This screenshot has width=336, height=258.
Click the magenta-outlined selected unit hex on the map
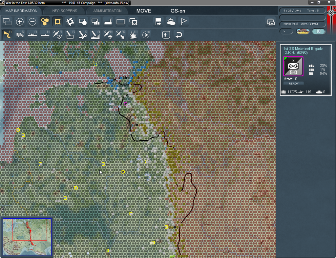(126, 104)
